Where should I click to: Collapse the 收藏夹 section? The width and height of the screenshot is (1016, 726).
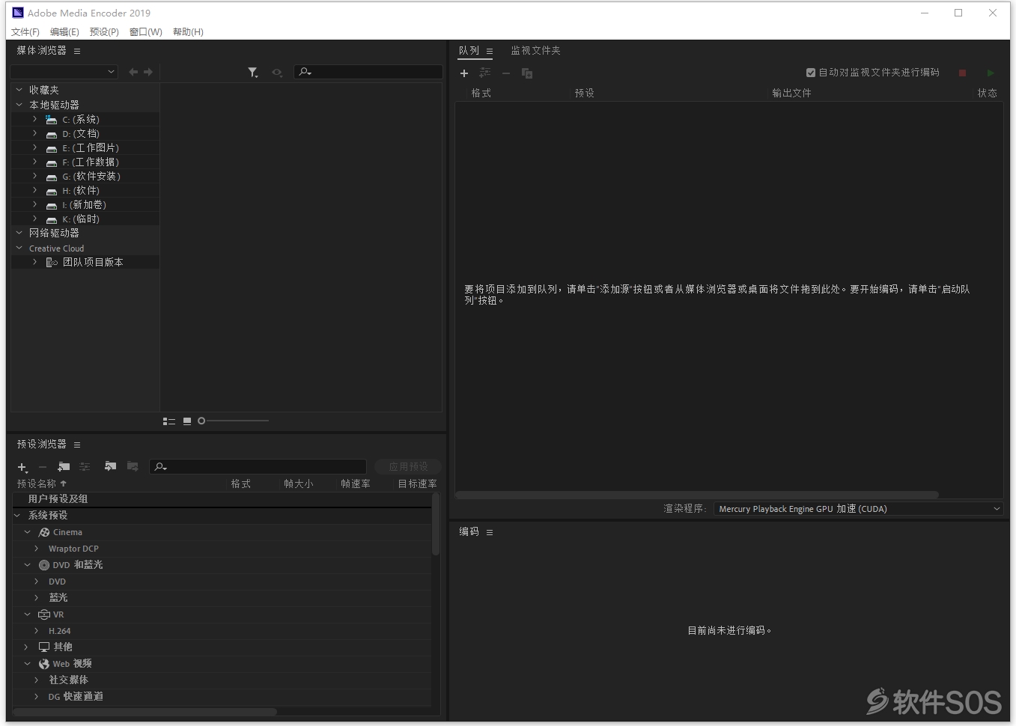(19, 90)
